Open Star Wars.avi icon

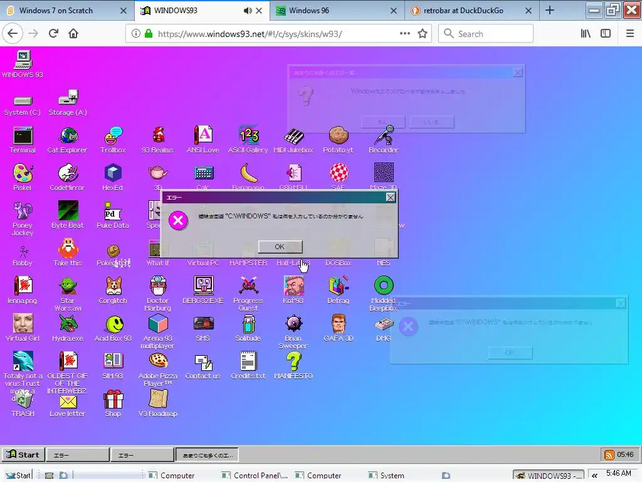click(x=68, y=294)
